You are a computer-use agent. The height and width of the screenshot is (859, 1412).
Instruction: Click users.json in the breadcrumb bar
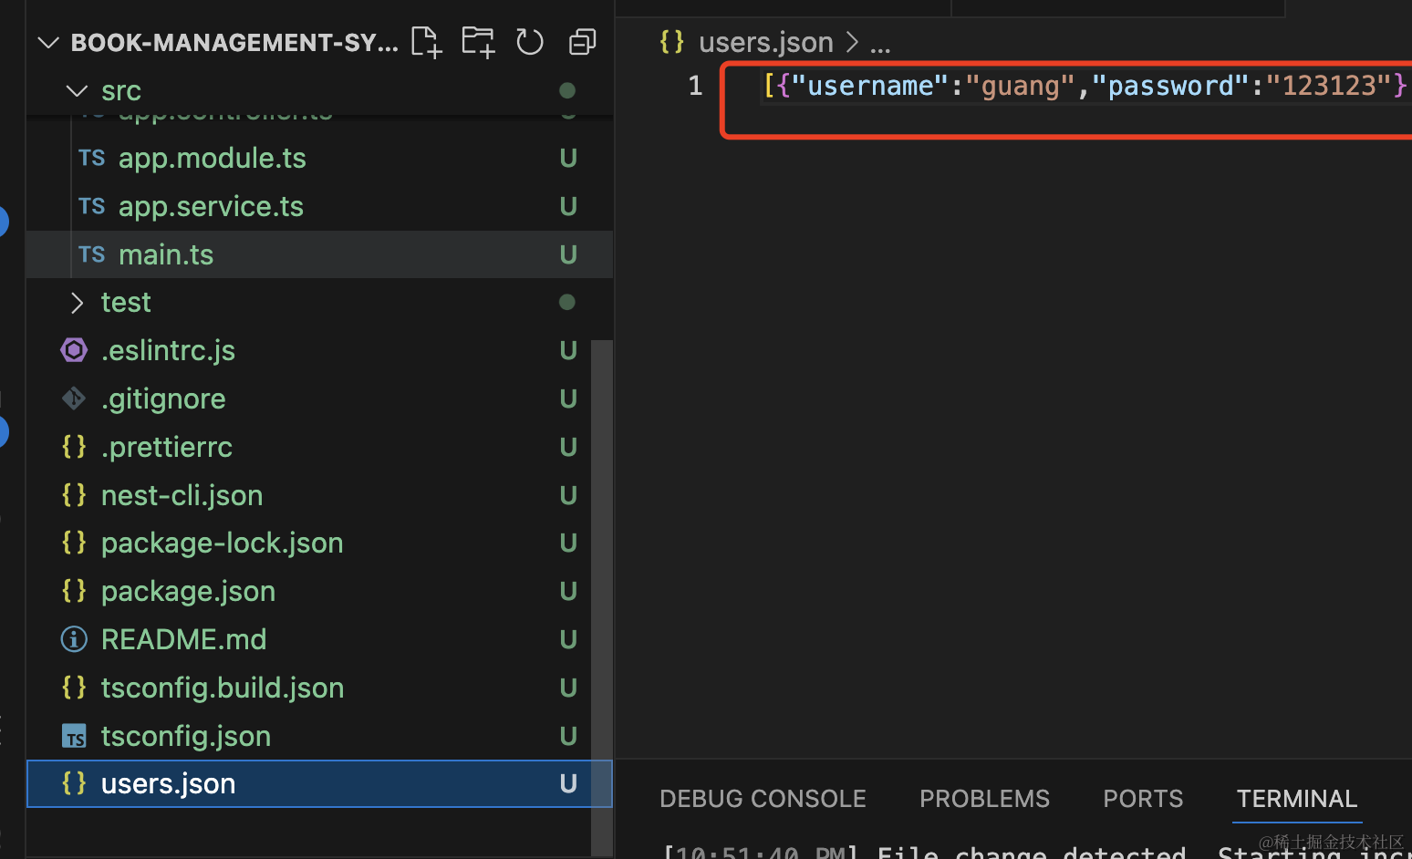pos(765,42)
